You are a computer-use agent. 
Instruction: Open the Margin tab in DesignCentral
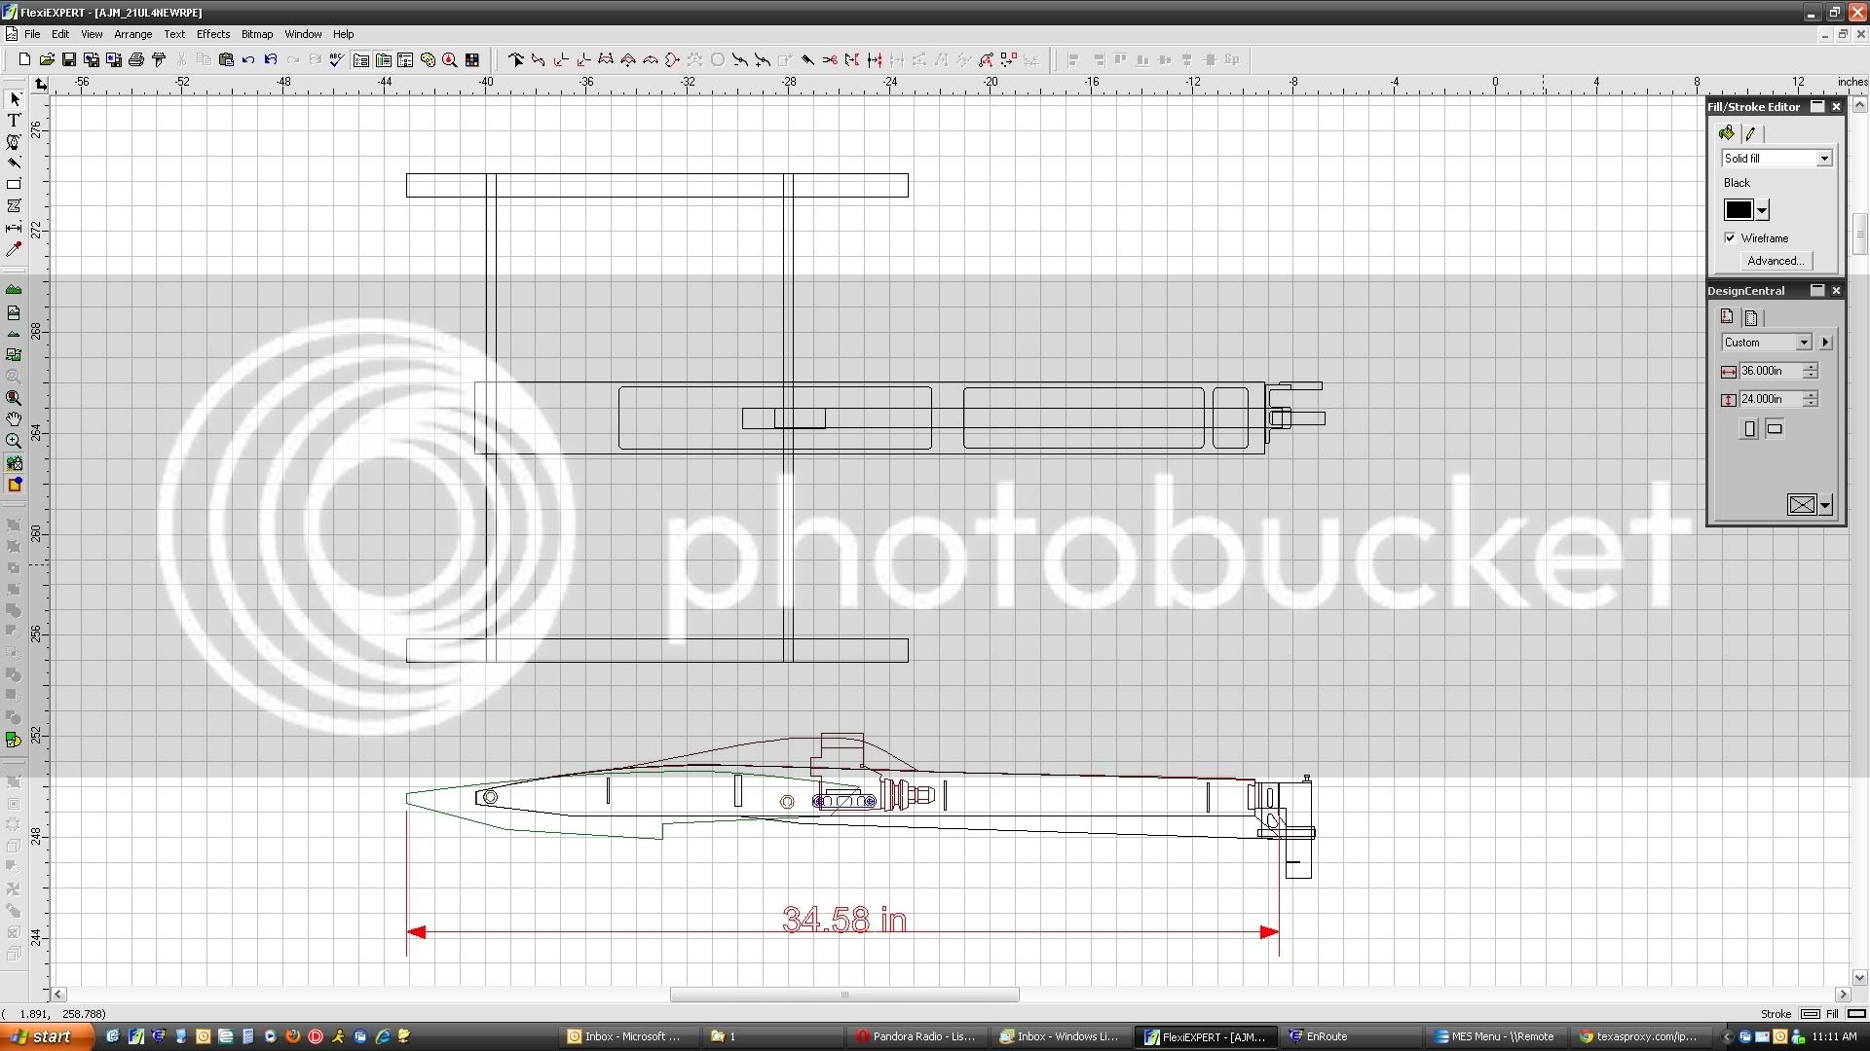tap(1751, 317)
